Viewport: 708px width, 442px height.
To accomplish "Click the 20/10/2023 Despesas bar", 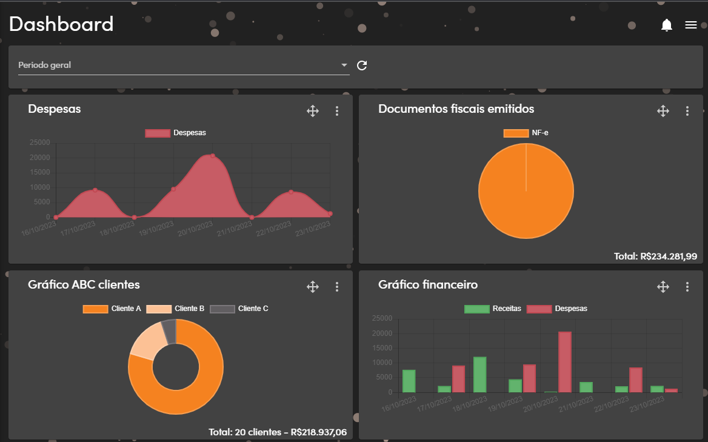I will pyautogui.click(x=564, y=362).
